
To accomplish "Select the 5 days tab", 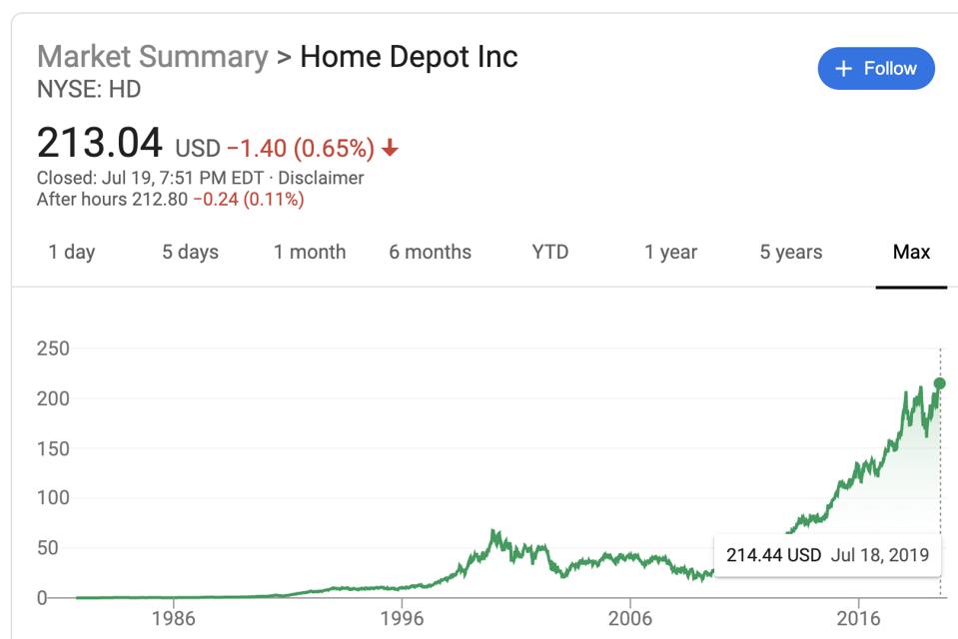I will (190, 253).
